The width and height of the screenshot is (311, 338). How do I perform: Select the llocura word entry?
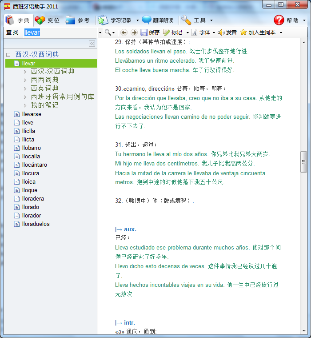pyautogui.click(x=30, y=173)
